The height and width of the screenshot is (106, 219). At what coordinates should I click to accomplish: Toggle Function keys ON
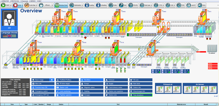tap(43, 87)
